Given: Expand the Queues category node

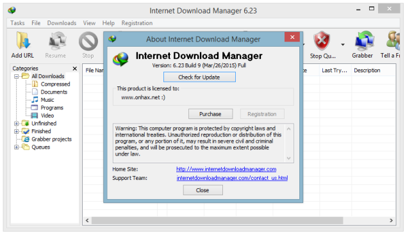Looking at the screenshot, I should tap(17, 147).
